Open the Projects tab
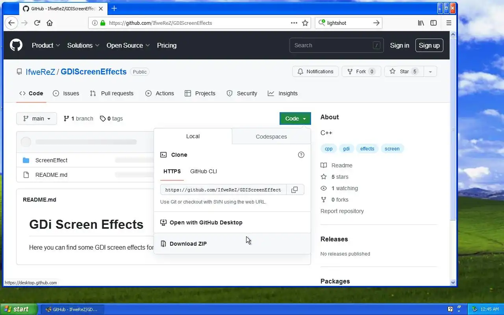This screenshot has height=315, width=504. point(200,93)
